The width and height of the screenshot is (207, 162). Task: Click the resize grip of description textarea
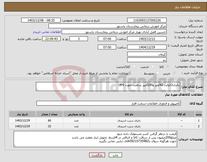tap(38, 89)
